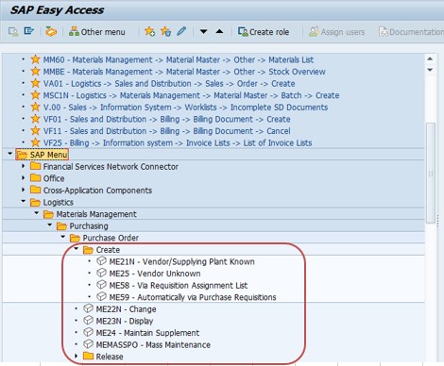444x366 pixels.
Task: Click the tree scrollbar down arrow
Action: [430, 70]
